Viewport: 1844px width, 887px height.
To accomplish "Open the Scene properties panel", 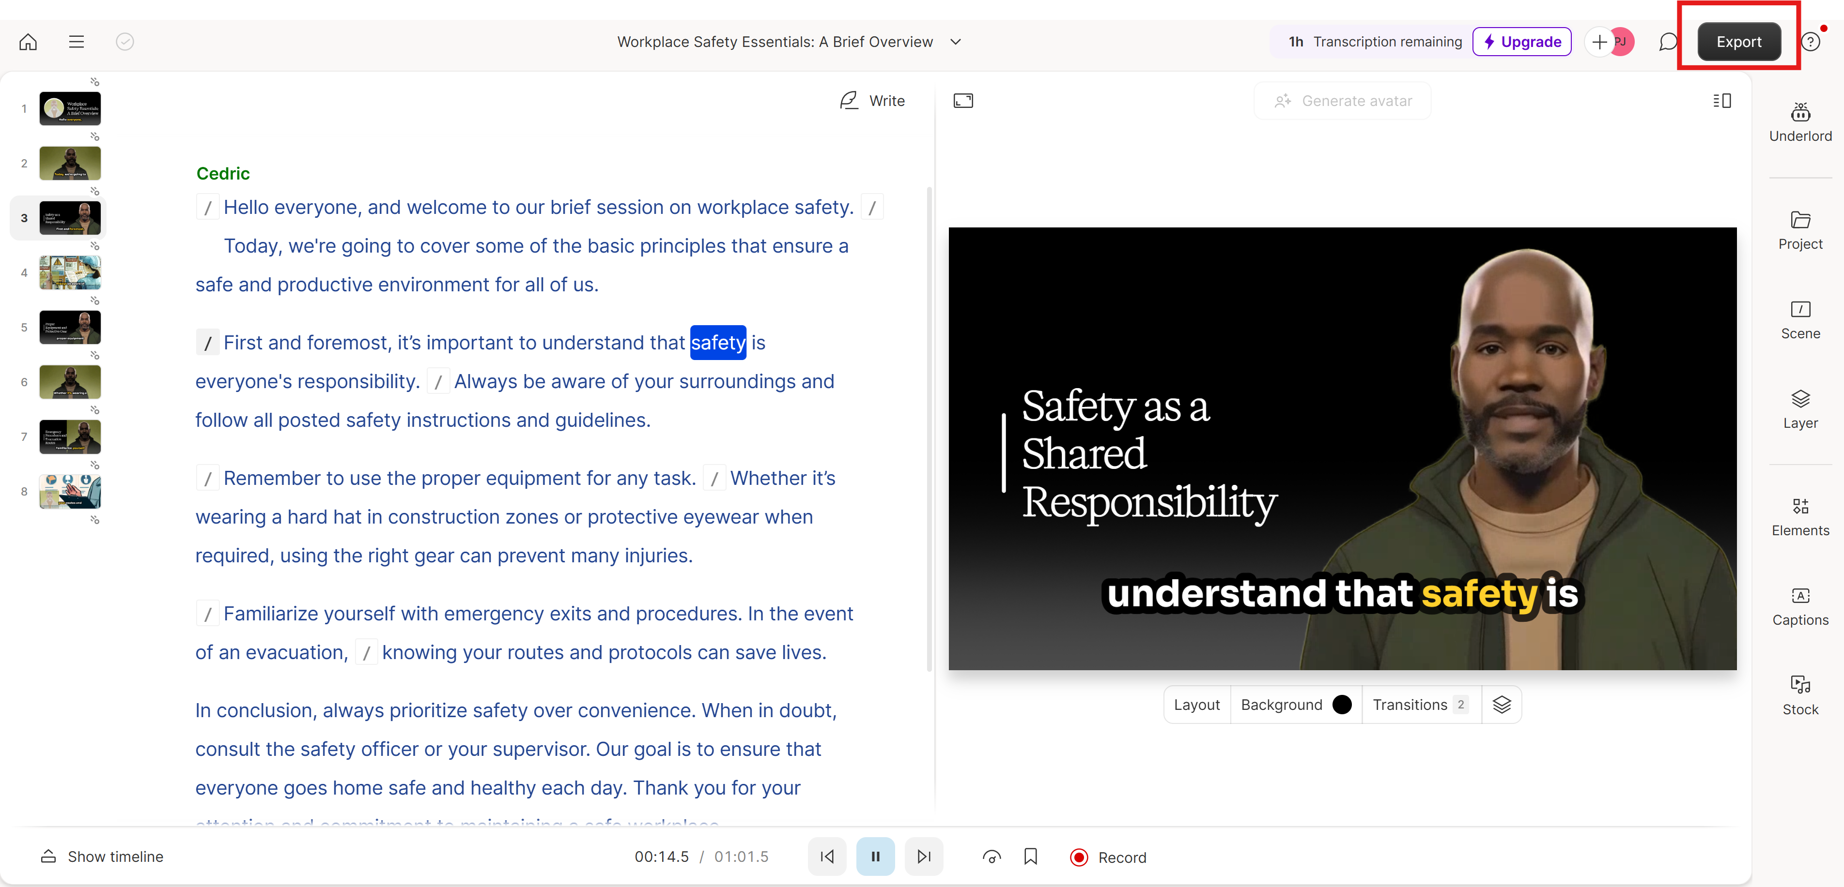I will click(x=1799, y=320).
